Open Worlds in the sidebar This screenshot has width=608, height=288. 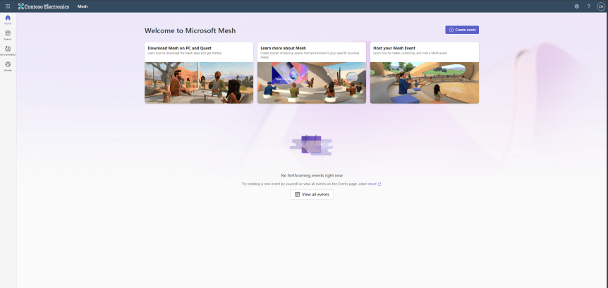point(8,66)
